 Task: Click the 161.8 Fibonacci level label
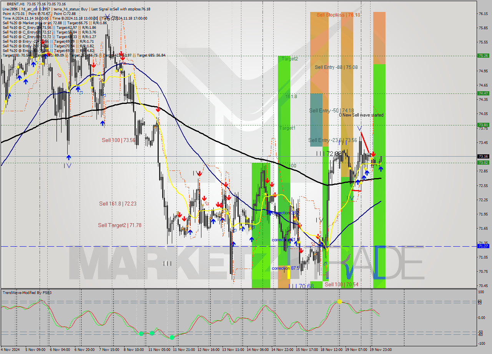click(291, 96)
